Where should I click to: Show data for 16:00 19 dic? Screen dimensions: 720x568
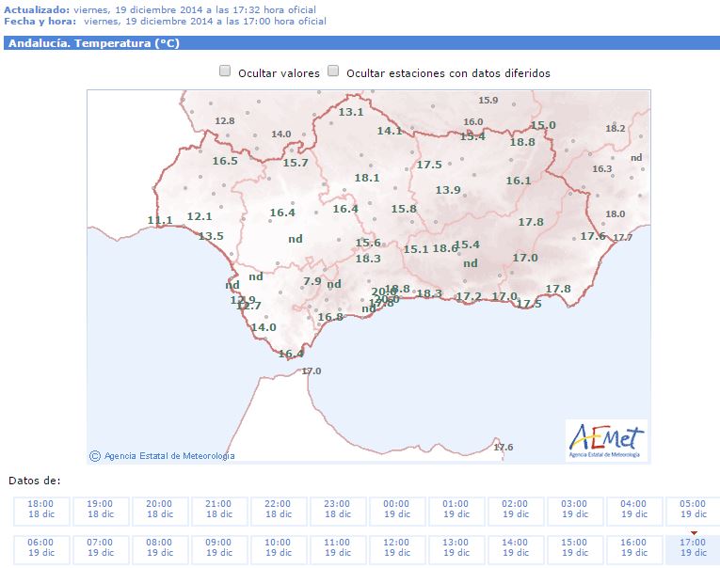(x=633, y=548)
